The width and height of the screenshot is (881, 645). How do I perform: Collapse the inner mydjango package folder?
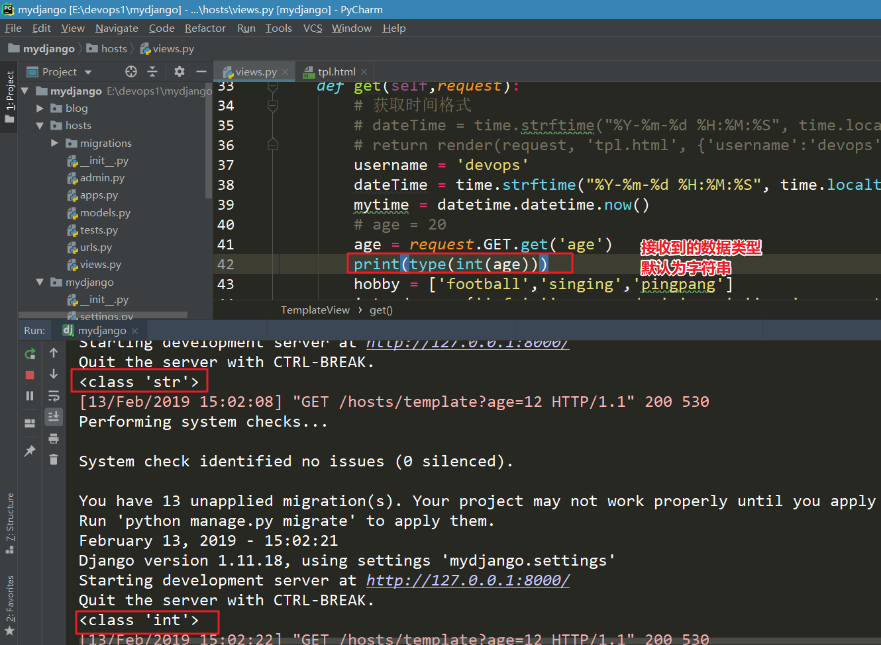(x=40, y=282)
